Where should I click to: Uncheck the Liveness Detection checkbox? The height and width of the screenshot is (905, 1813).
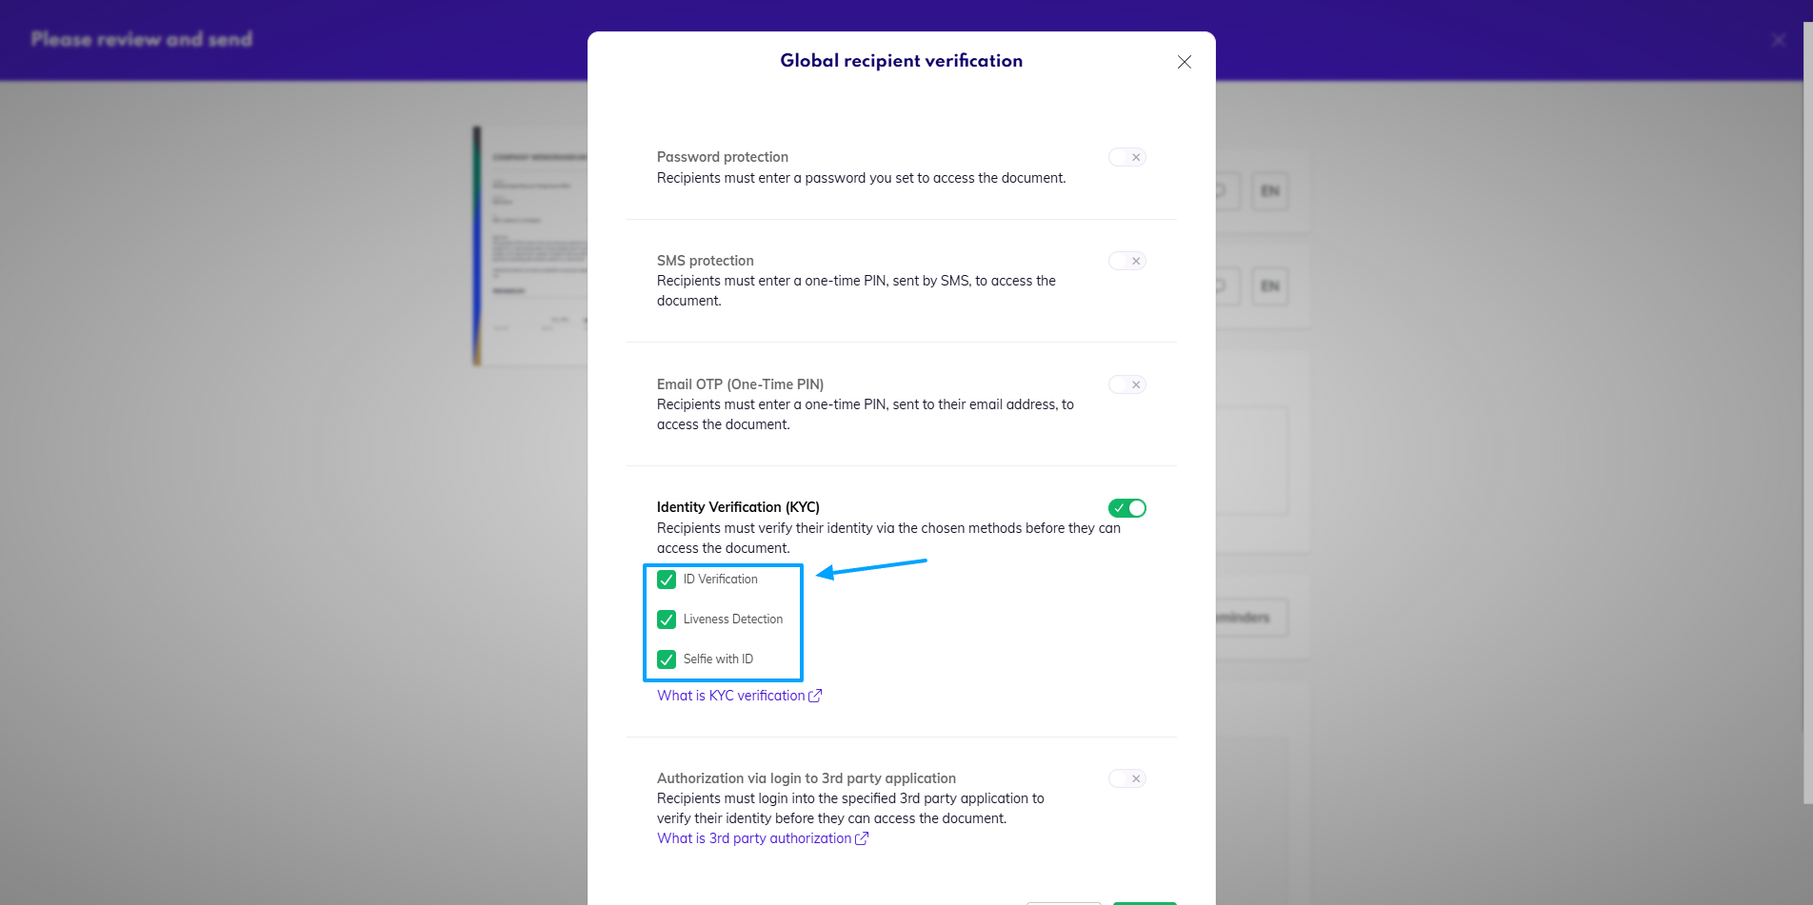click(x=667, y=620)
